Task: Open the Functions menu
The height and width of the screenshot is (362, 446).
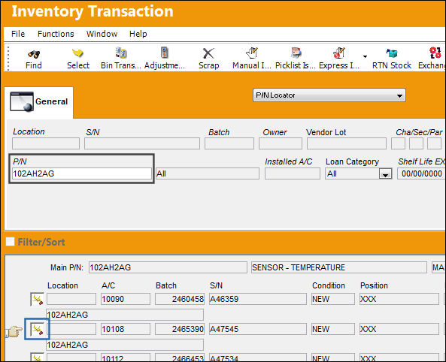Action: 56,34
